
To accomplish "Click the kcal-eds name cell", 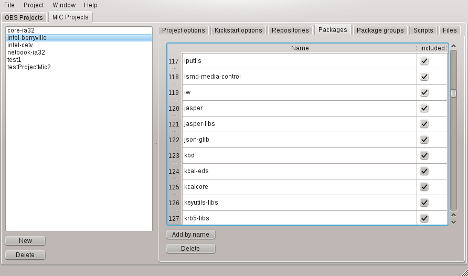I will coord(300,171).
